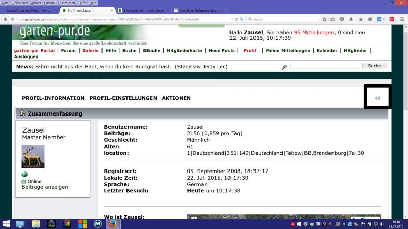Click the magnifier icon beside forum search field
The width and height of the screenshot is (408, 229).
pyautogui.click(x=284, y=67)
